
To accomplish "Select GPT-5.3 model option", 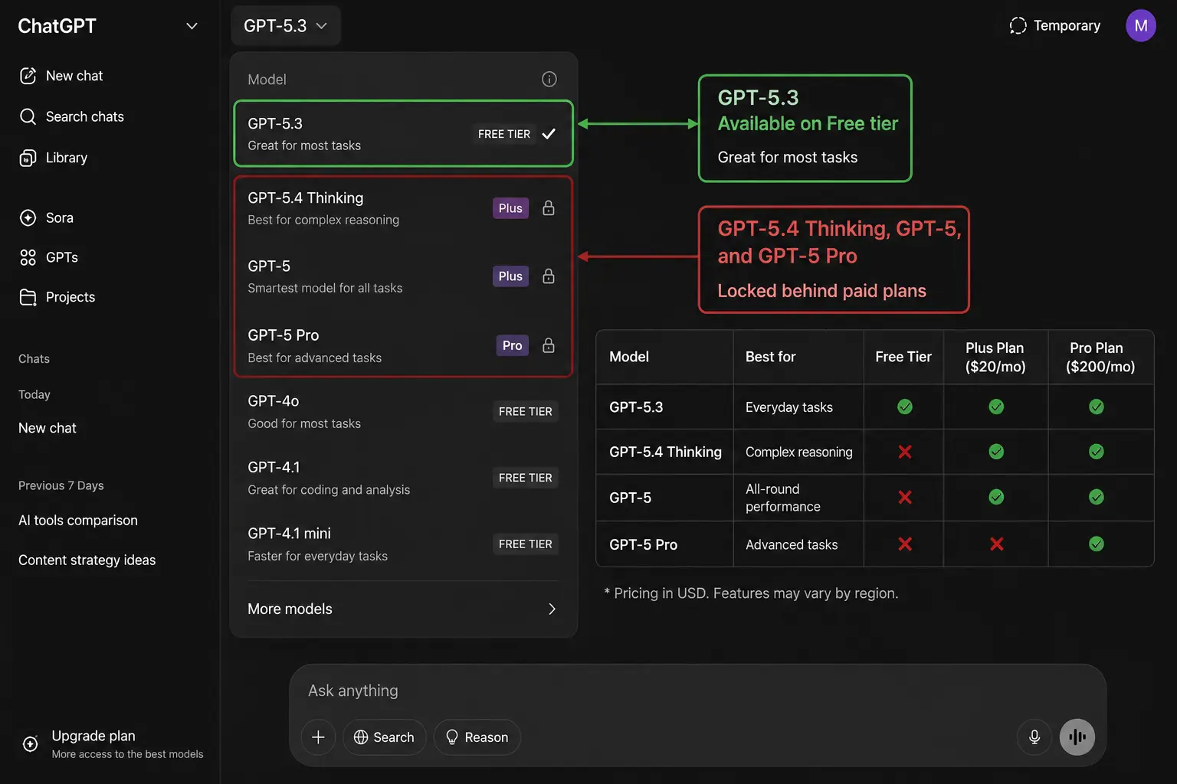I will tap(403, 133).
